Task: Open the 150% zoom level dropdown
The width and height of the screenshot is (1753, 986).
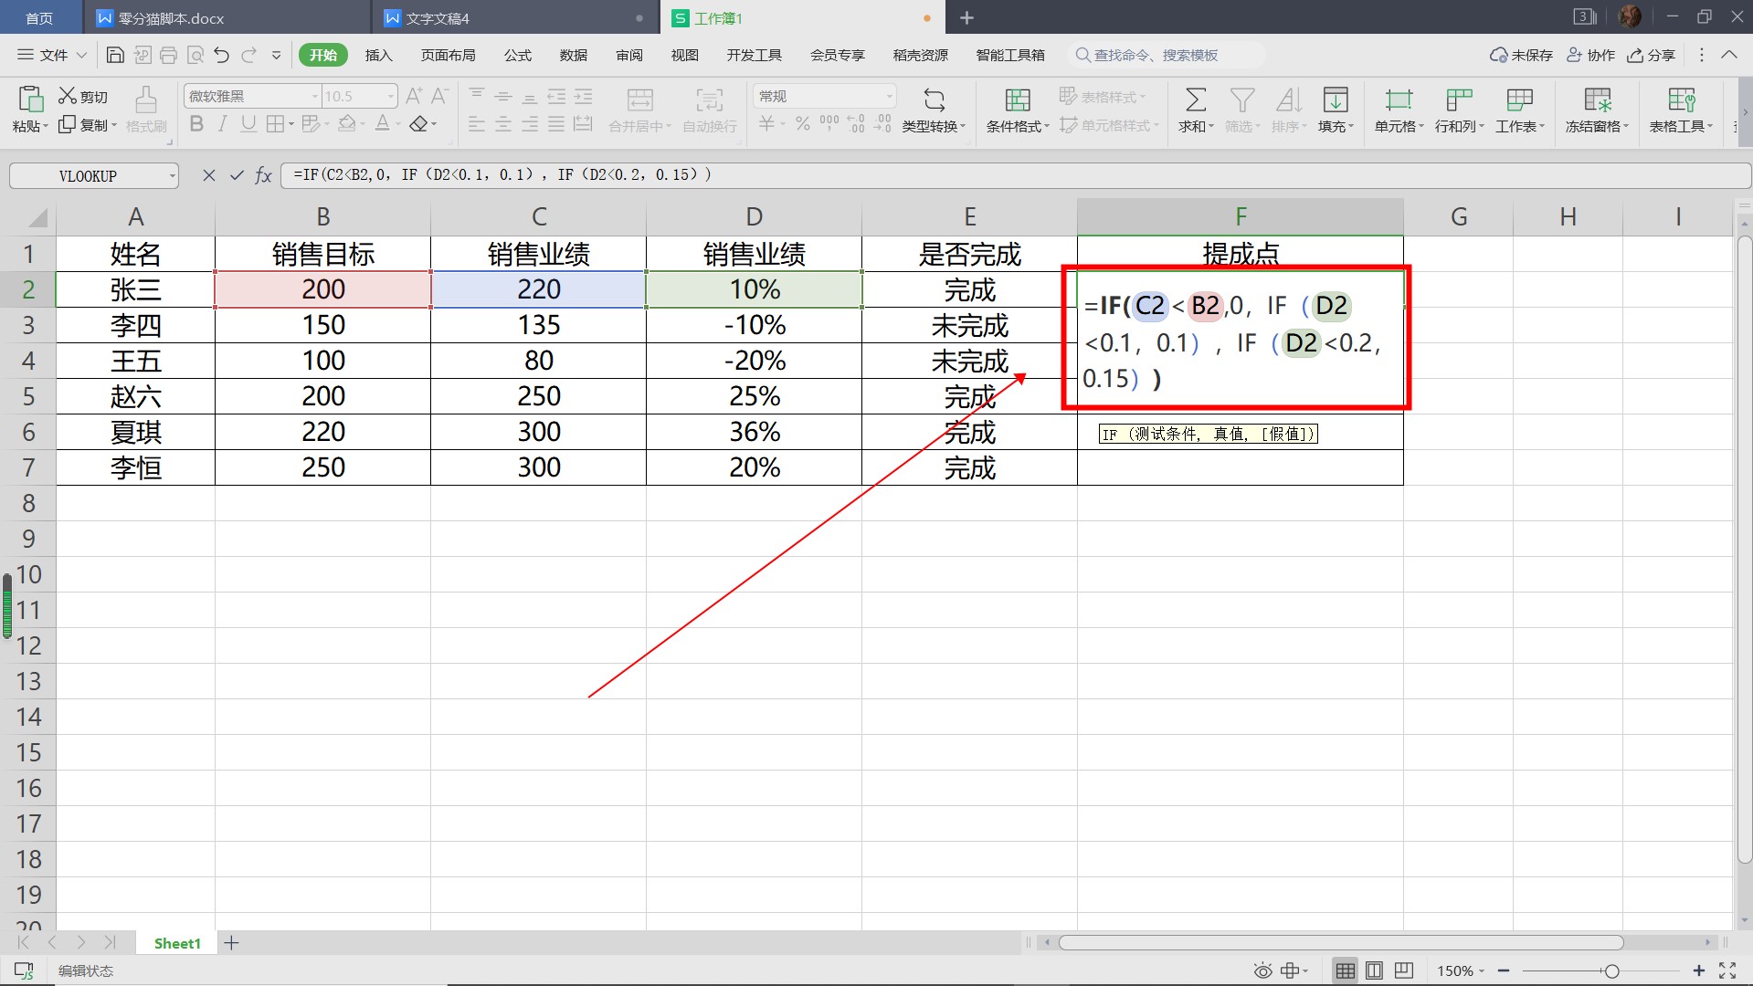Action: (1461, 970)
